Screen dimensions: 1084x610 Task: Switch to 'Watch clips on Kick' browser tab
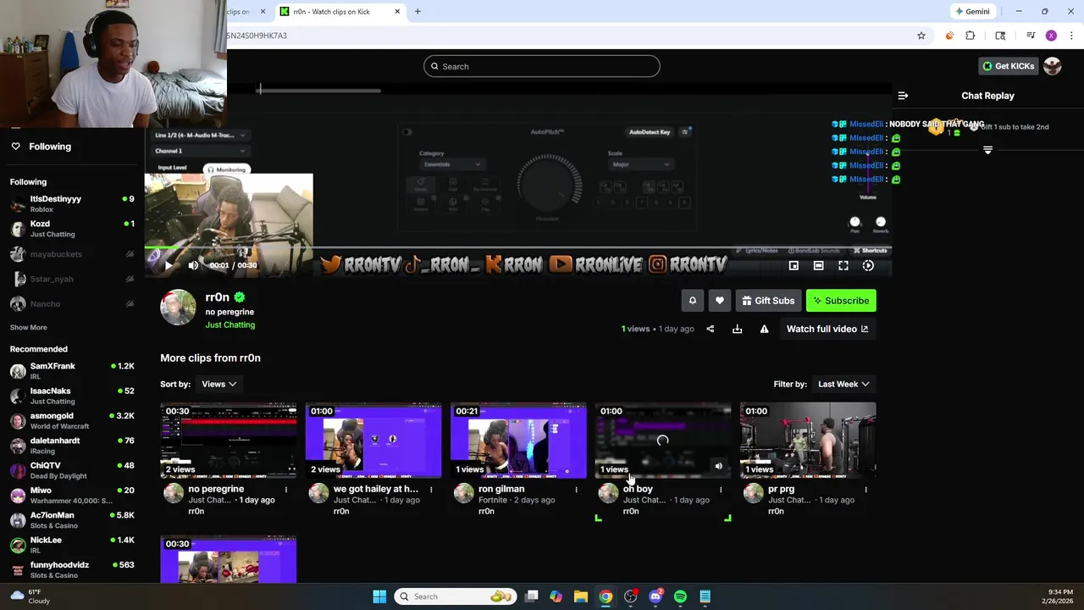[x=340, y=12]
